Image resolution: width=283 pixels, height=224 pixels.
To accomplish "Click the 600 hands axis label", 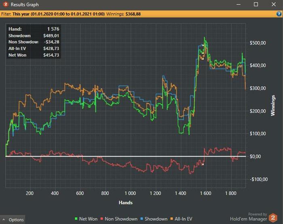I will point(80,193).
